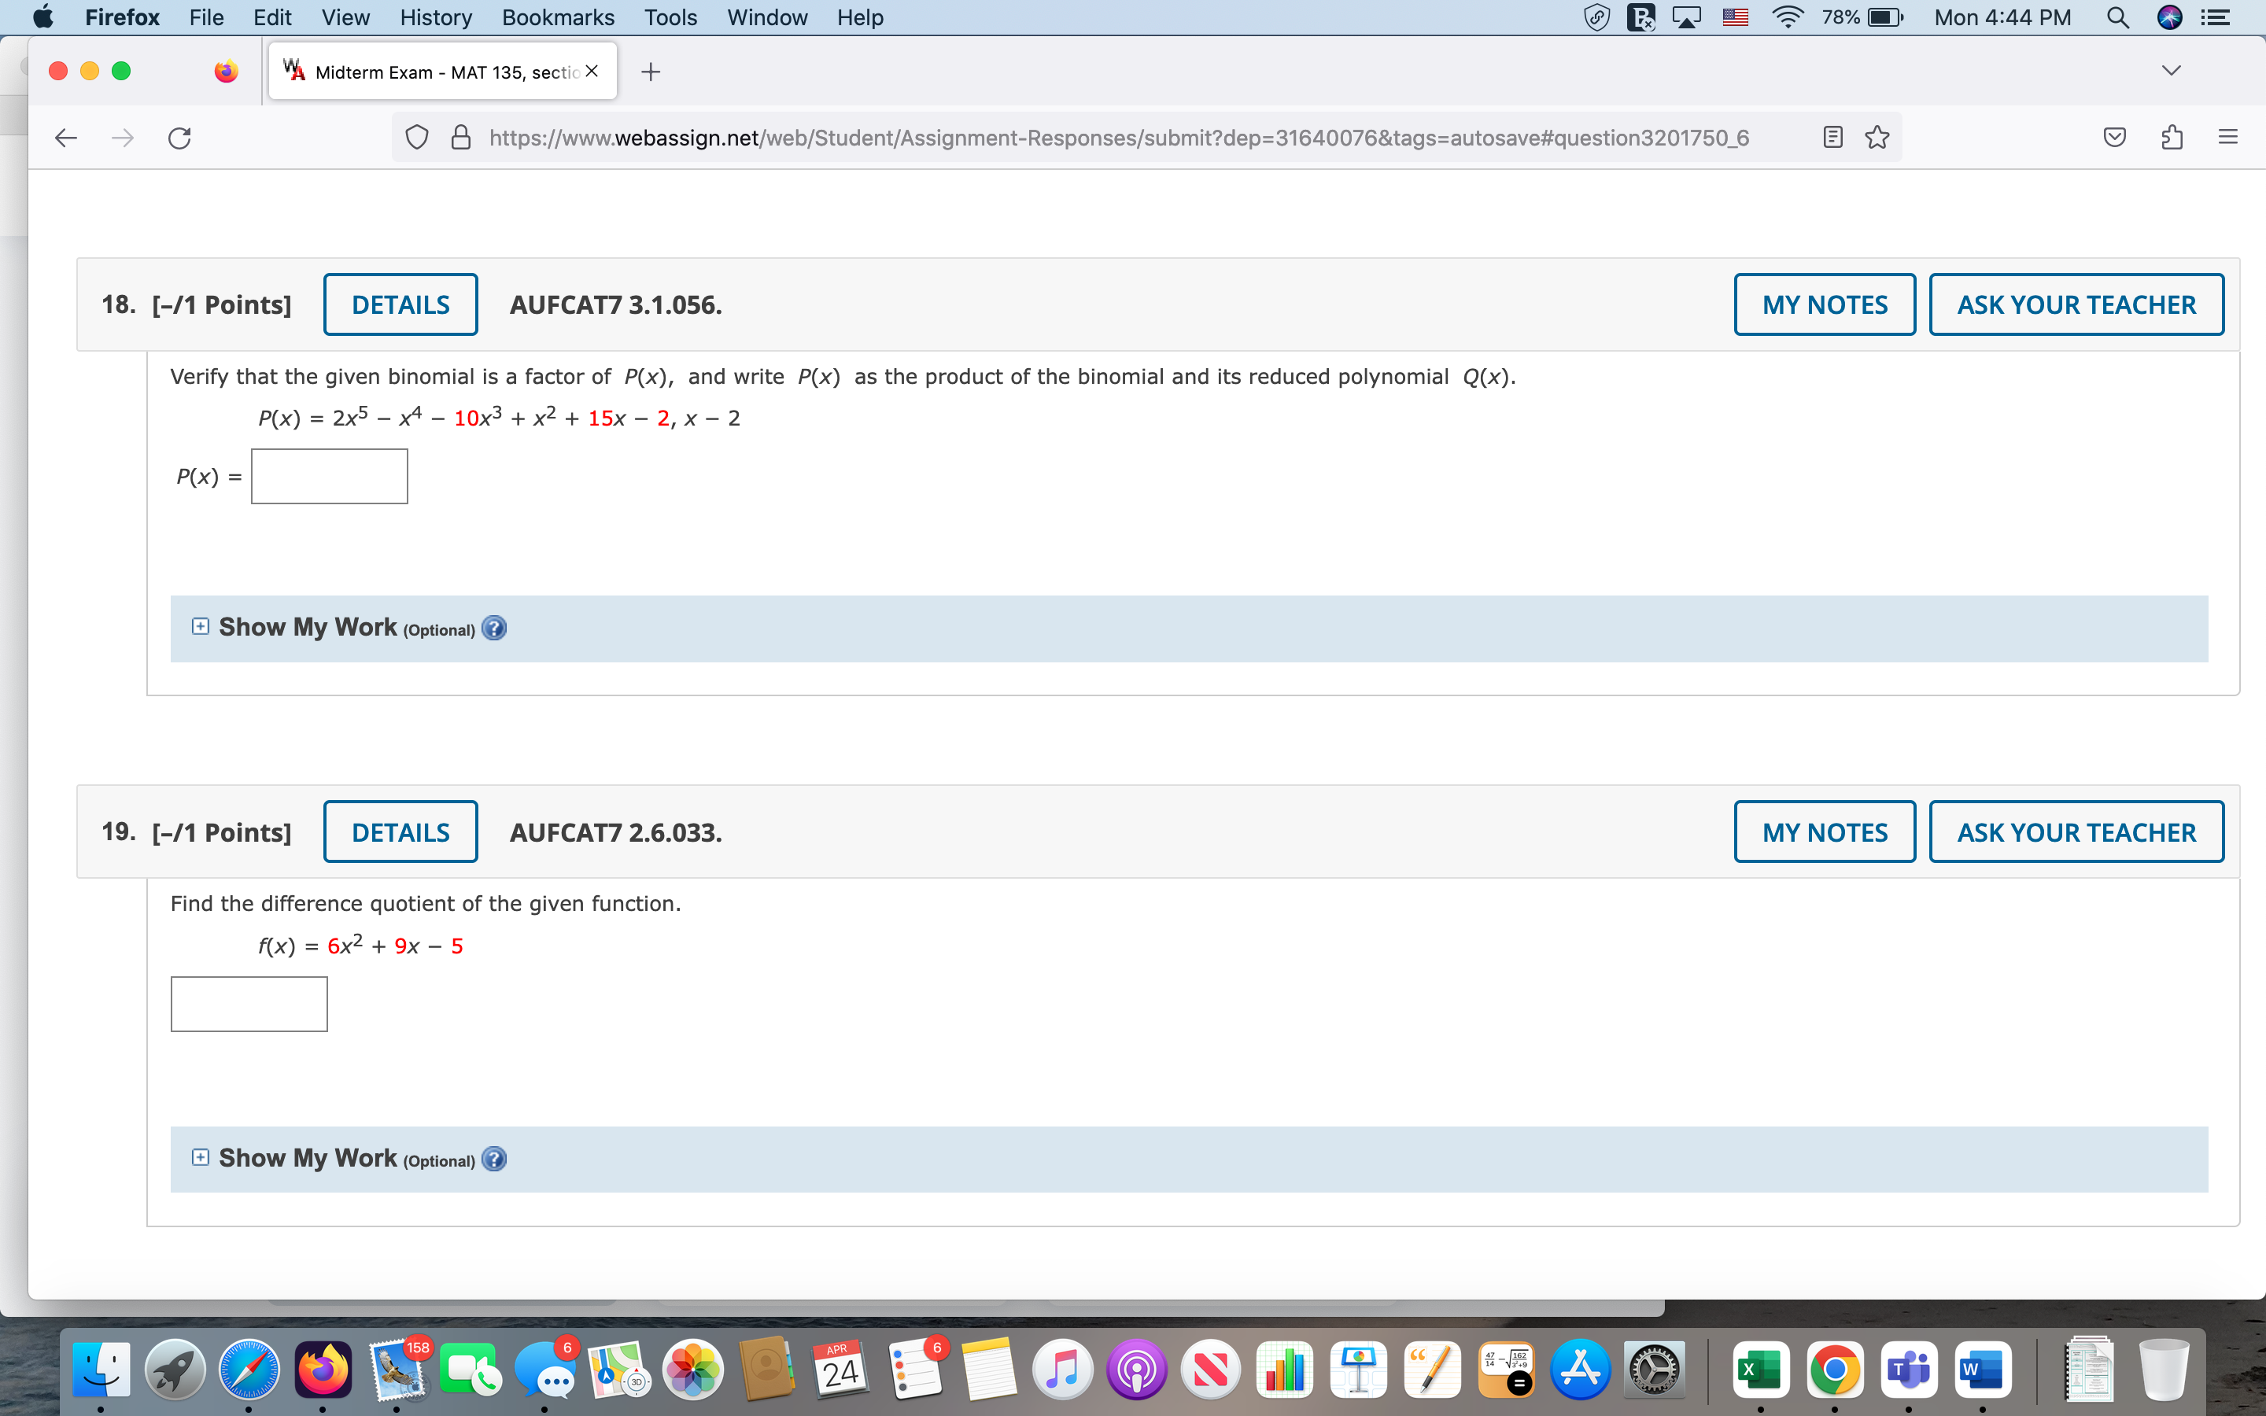Click the difference quotient answer box
This screenshot has width=2266, height=1416.
point(249,1004)
